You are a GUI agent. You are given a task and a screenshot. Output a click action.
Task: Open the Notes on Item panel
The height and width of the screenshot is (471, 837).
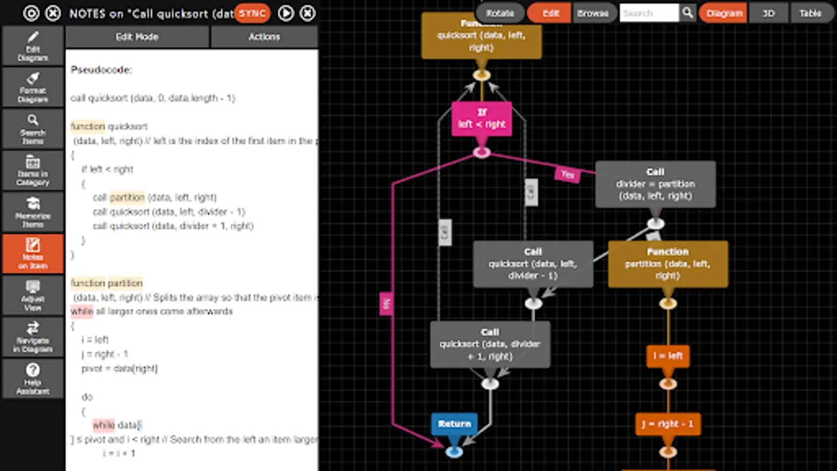32,253
